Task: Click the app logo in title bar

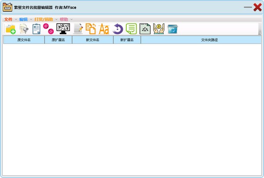Action: pos(7,7)
